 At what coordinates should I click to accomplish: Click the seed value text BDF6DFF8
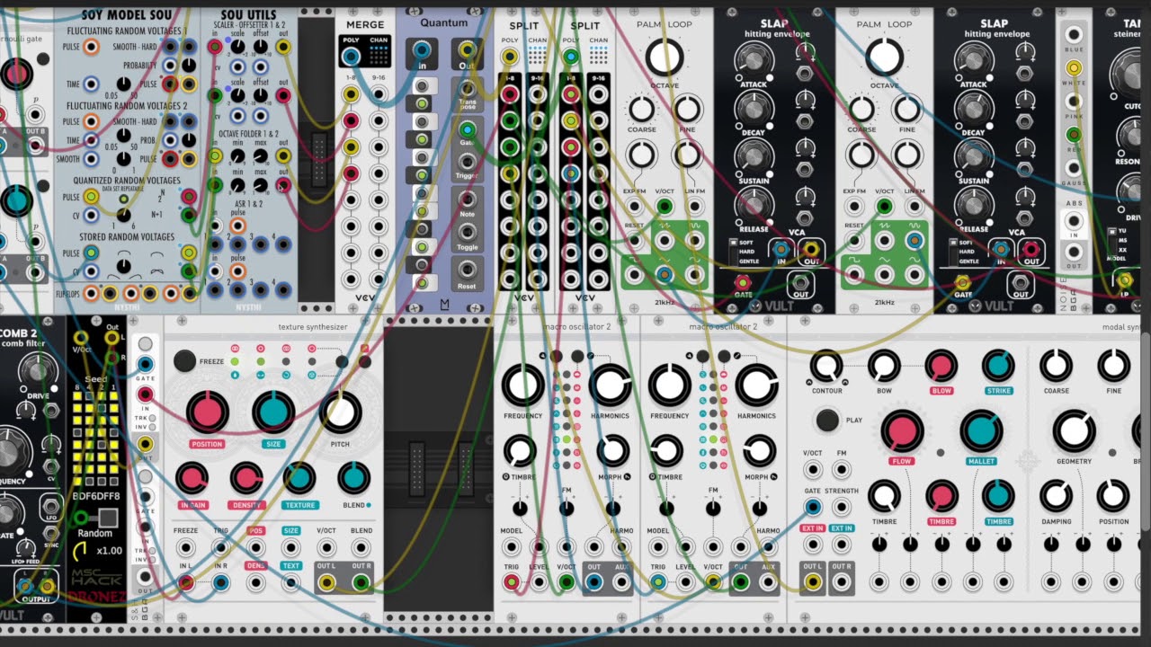click(95, 495)
